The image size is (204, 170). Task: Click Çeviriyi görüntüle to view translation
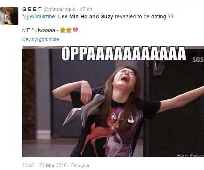pos(41,39)
